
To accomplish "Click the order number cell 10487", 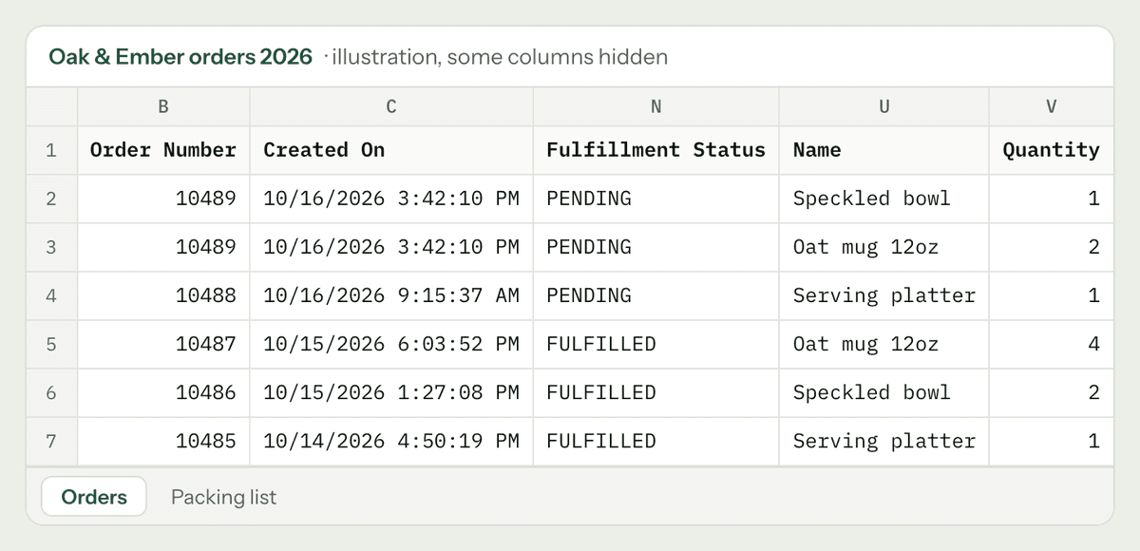I will [x=163, y=344].
